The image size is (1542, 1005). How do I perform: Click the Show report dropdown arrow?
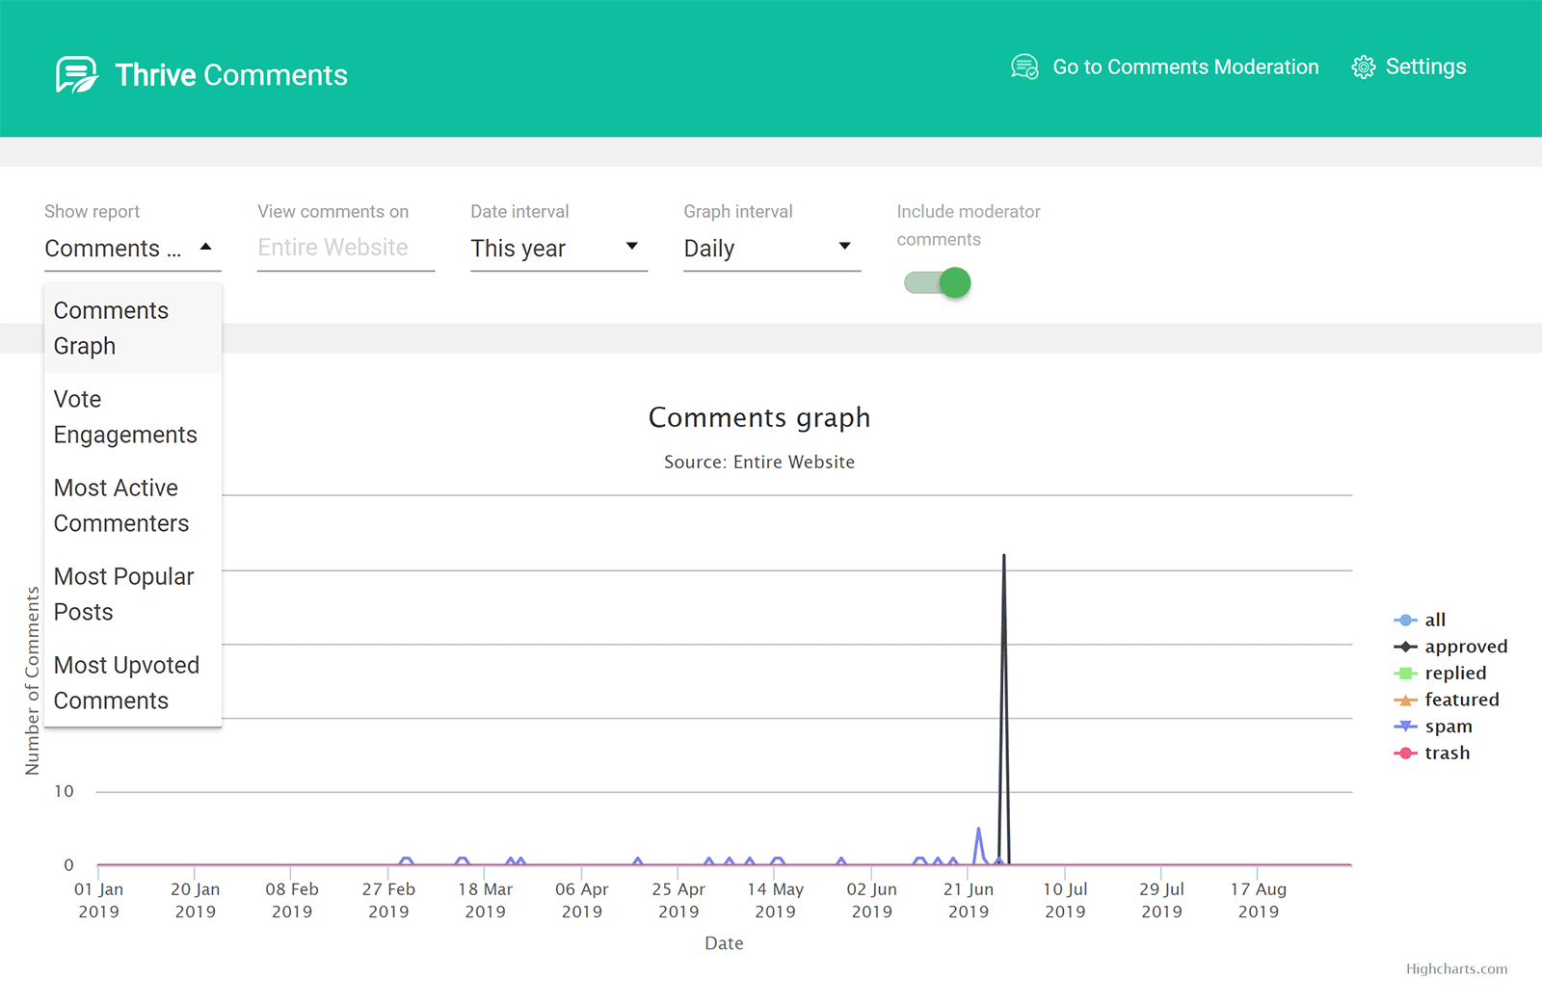[x=205, y=247]
